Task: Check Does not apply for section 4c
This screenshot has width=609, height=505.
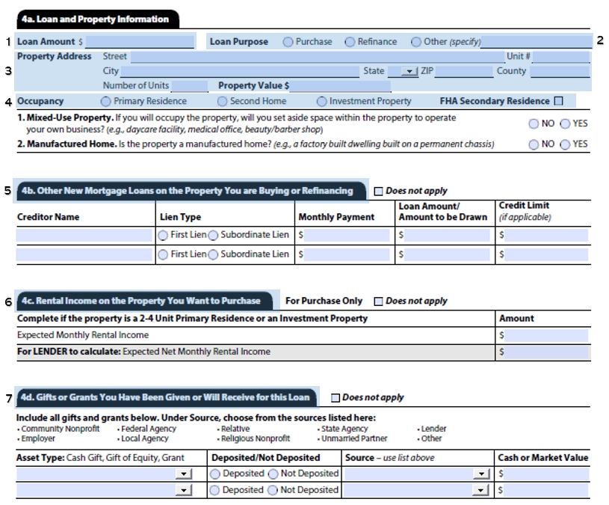Action: tap(378, 302)
